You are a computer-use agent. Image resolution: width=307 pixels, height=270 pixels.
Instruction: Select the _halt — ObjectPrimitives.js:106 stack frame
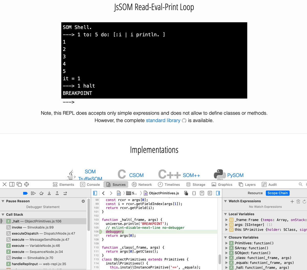pyautogui.click(x=43, y=221)
